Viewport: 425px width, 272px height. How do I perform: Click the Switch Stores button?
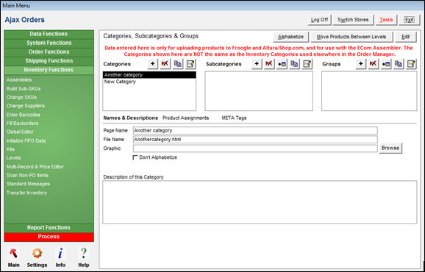[x=353, y=20]
